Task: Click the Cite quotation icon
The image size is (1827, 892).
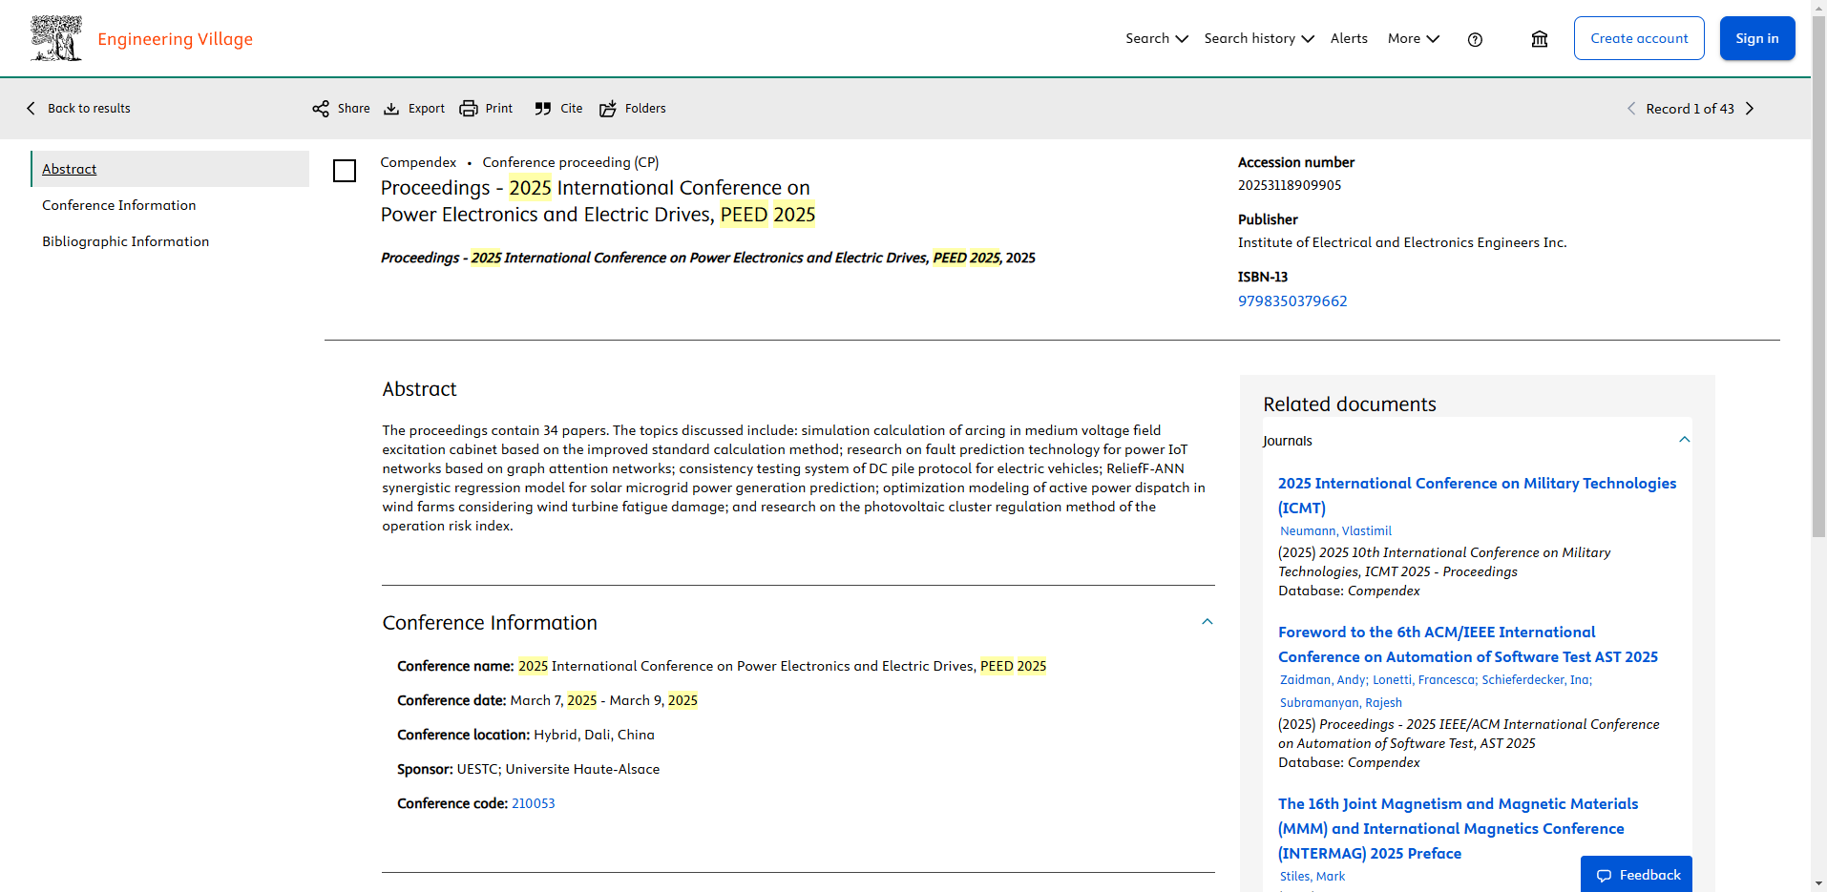Action: point(543,109)
